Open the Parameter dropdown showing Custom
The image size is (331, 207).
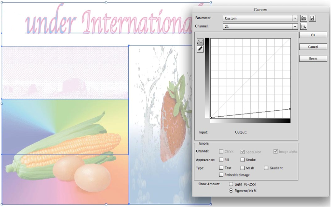click(260, 18)
